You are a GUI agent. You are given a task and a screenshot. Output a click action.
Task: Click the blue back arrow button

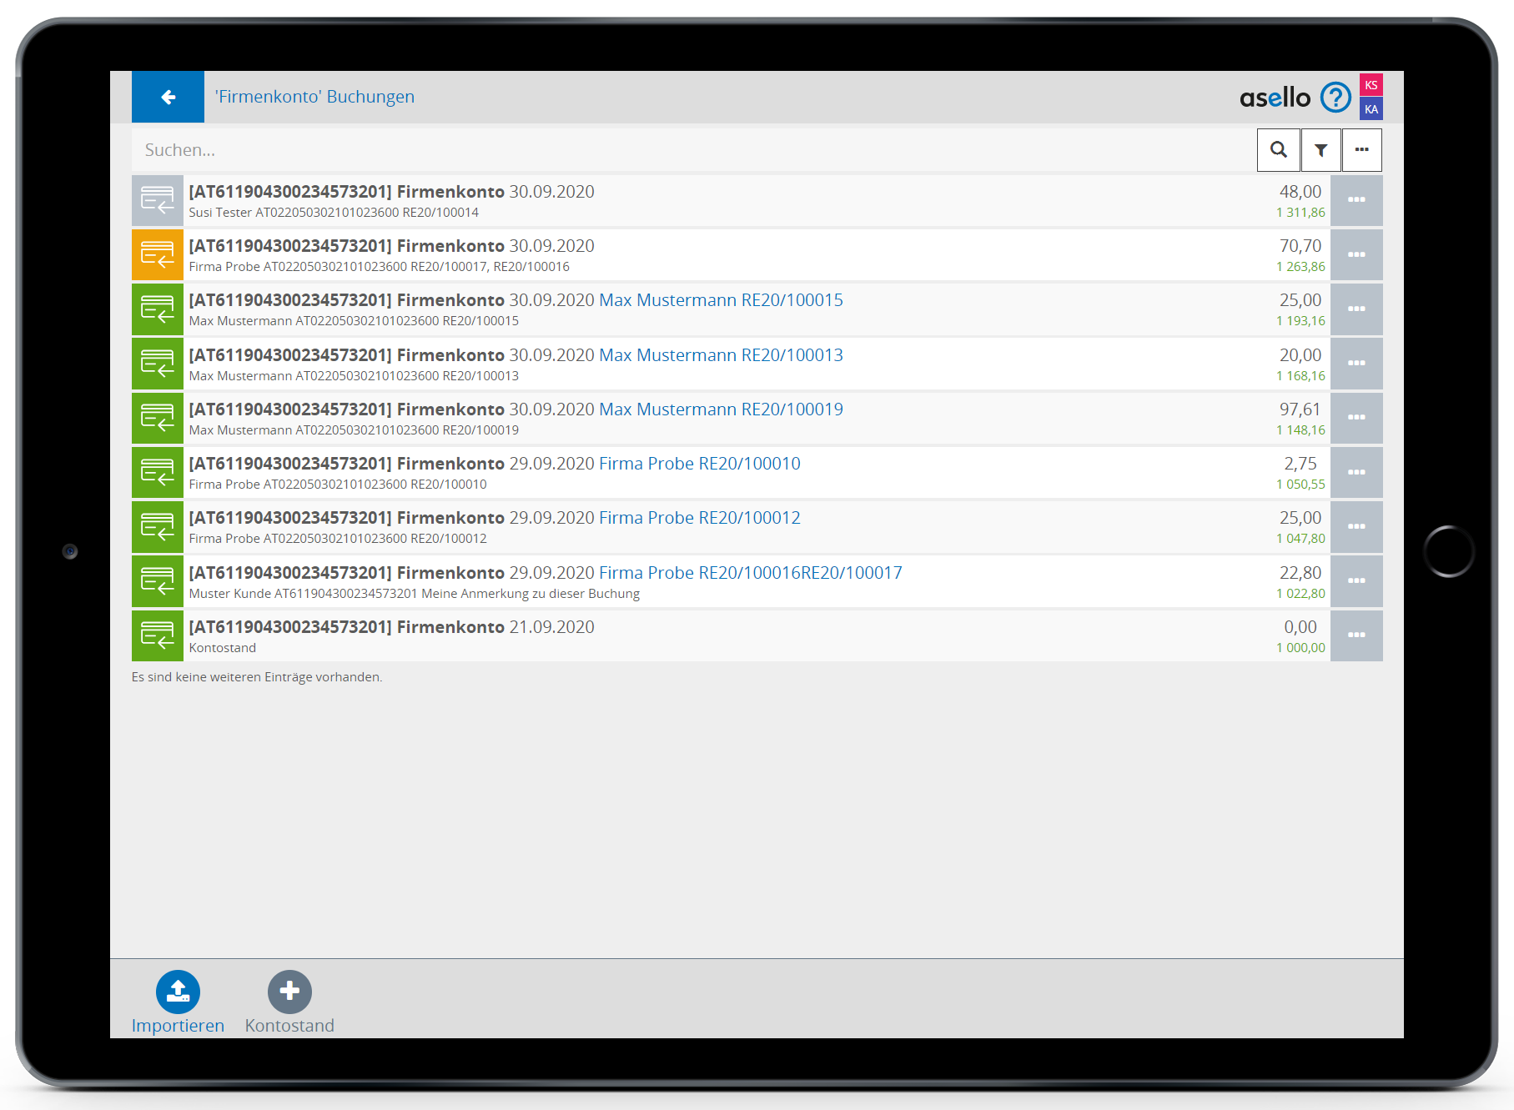(168, 98)
